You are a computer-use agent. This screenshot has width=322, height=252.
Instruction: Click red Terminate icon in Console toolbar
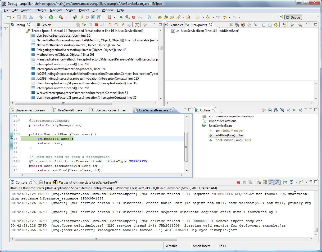[x=238, y=182]
